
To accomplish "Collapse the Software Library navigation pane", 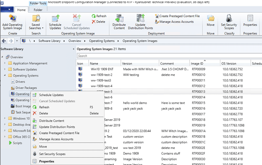I will pyautogui.click(x=73, y=49).
